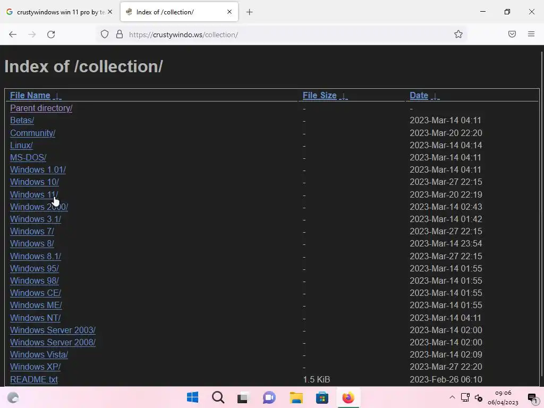
Task: Click the forward navigation arrow
Action: pos(32,35)
